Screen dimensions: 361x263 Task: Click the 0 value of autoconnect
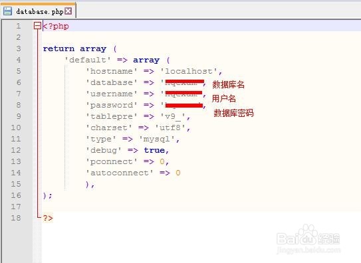[178, 173]
